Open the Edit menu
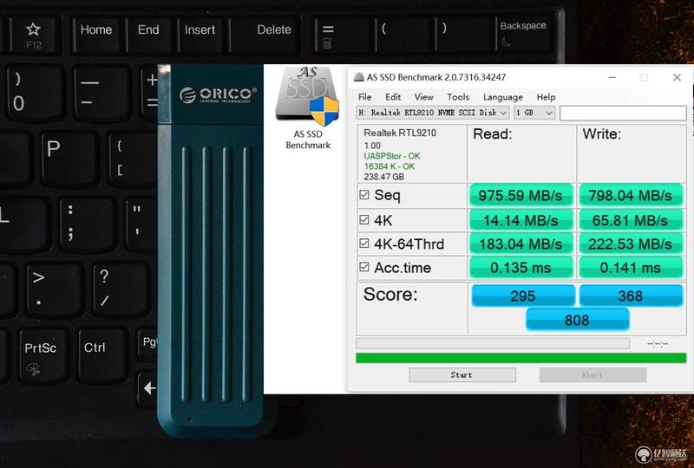694x468 pixels. coord(393,97)
